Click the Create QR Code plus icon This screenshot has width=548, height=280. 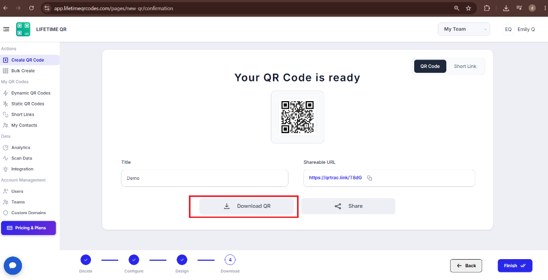[x=5, y=60]
